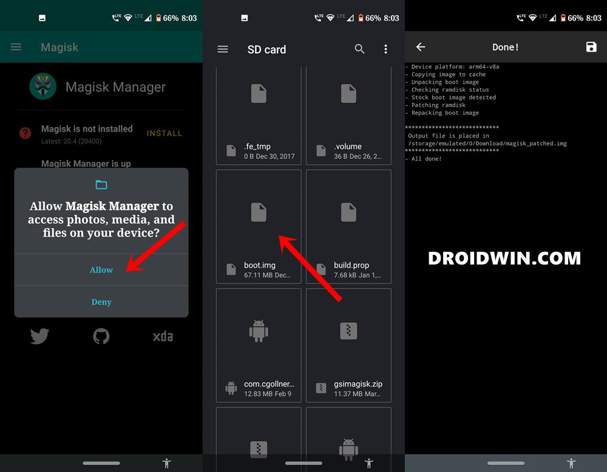Select the build.prop file
Screen dimensions: 607x472
pyautogui.click(x=348, y=227)
